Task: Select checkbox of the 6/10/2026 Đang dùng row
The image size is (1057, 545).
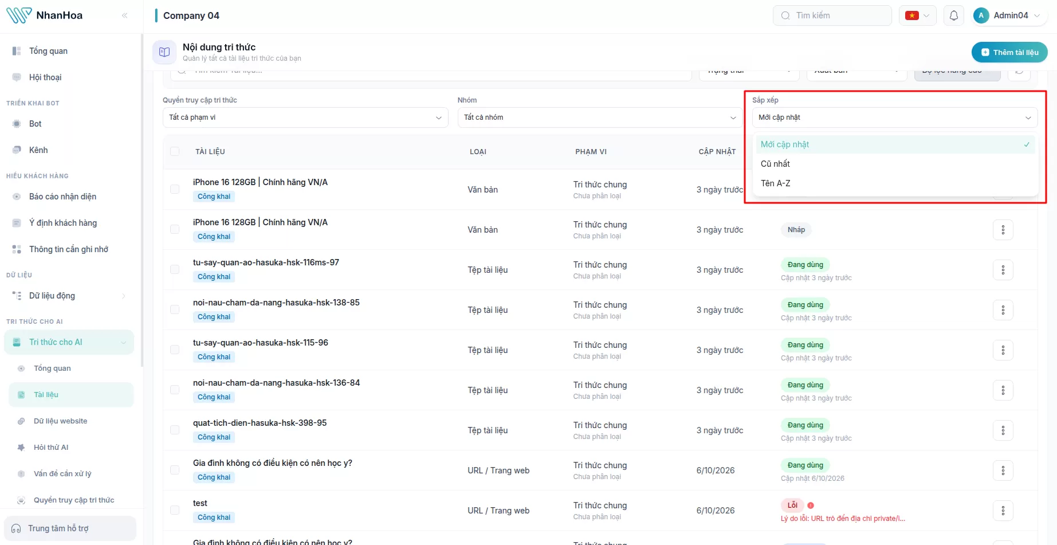Action: coord(175,470)
